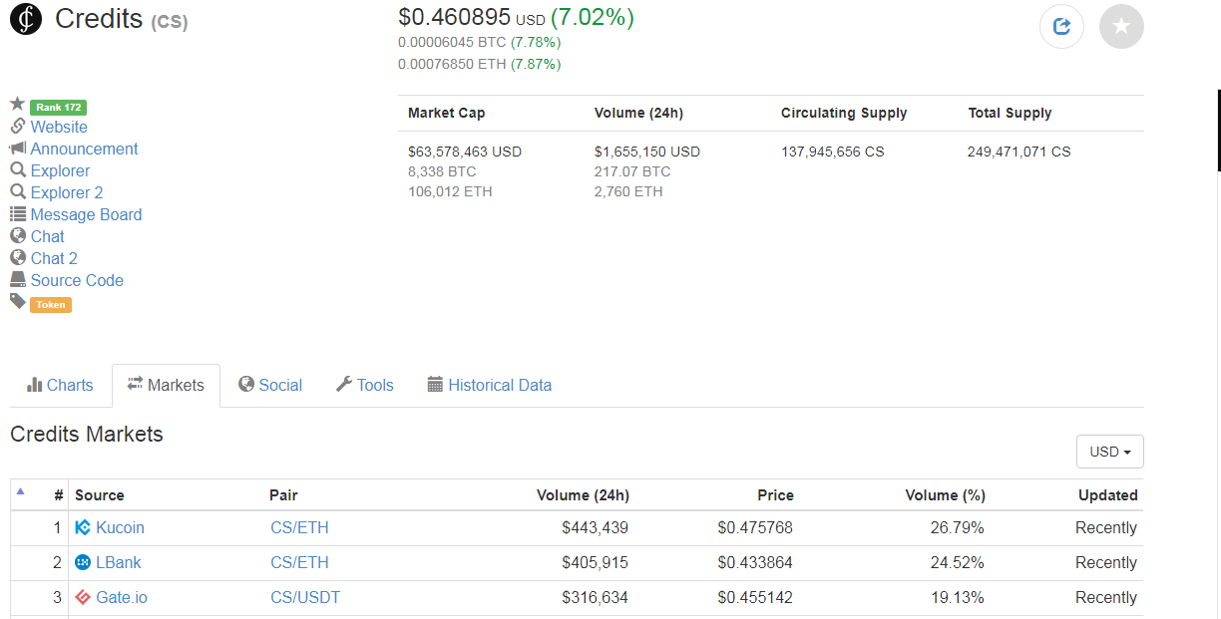Screen dimensions: 1221x619
Task: Go to the Historical Data tab
Action: 489,385
